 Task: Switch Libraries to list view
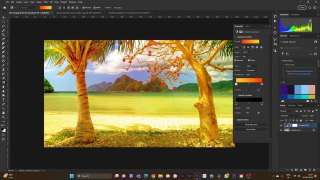tap(315, 54)
